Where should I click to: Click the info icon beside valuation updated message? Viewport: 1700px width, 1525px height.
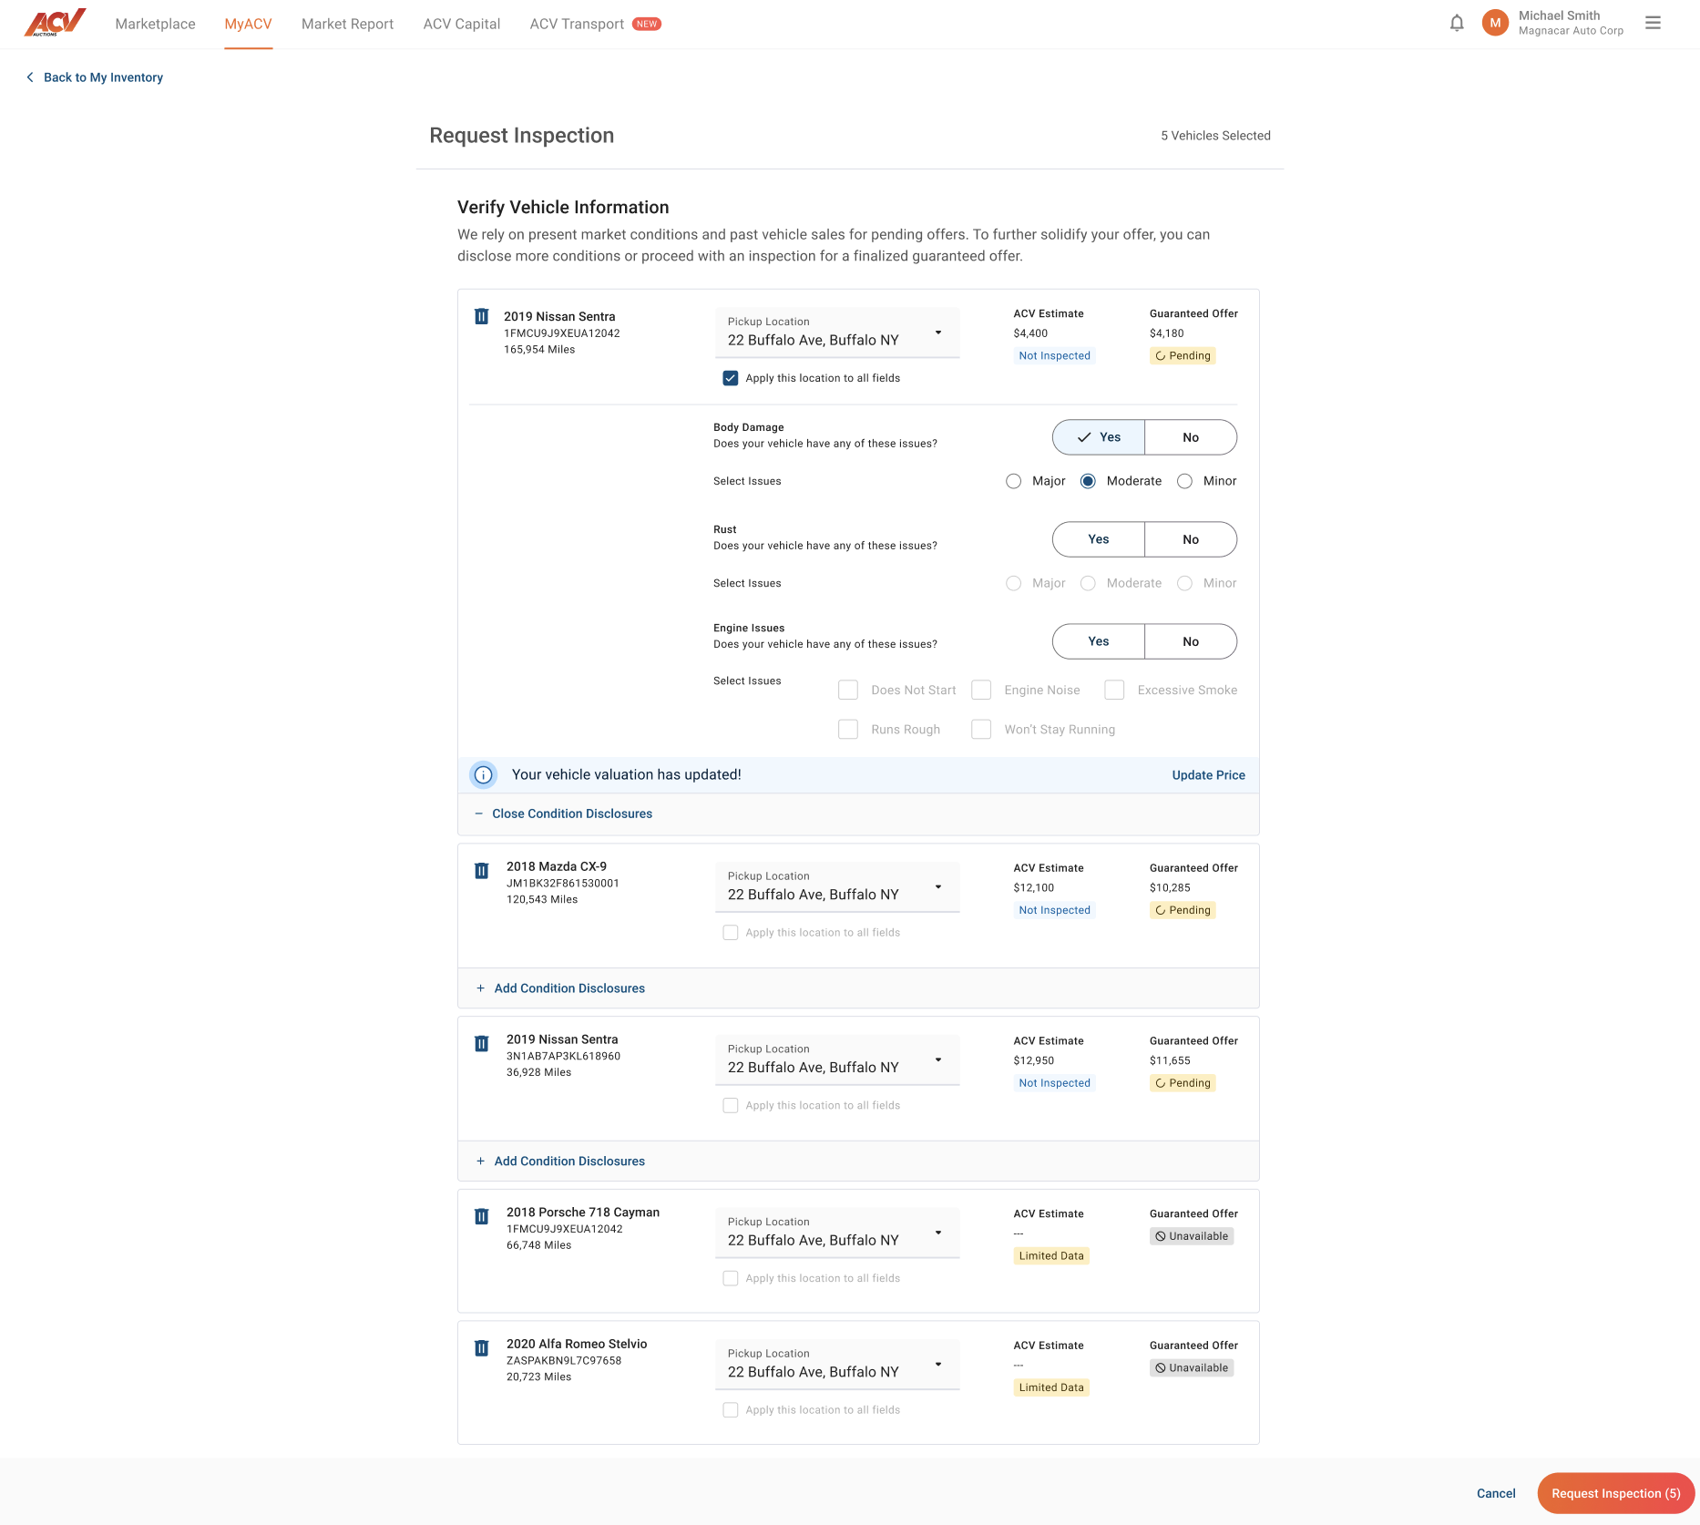[484, 775]
